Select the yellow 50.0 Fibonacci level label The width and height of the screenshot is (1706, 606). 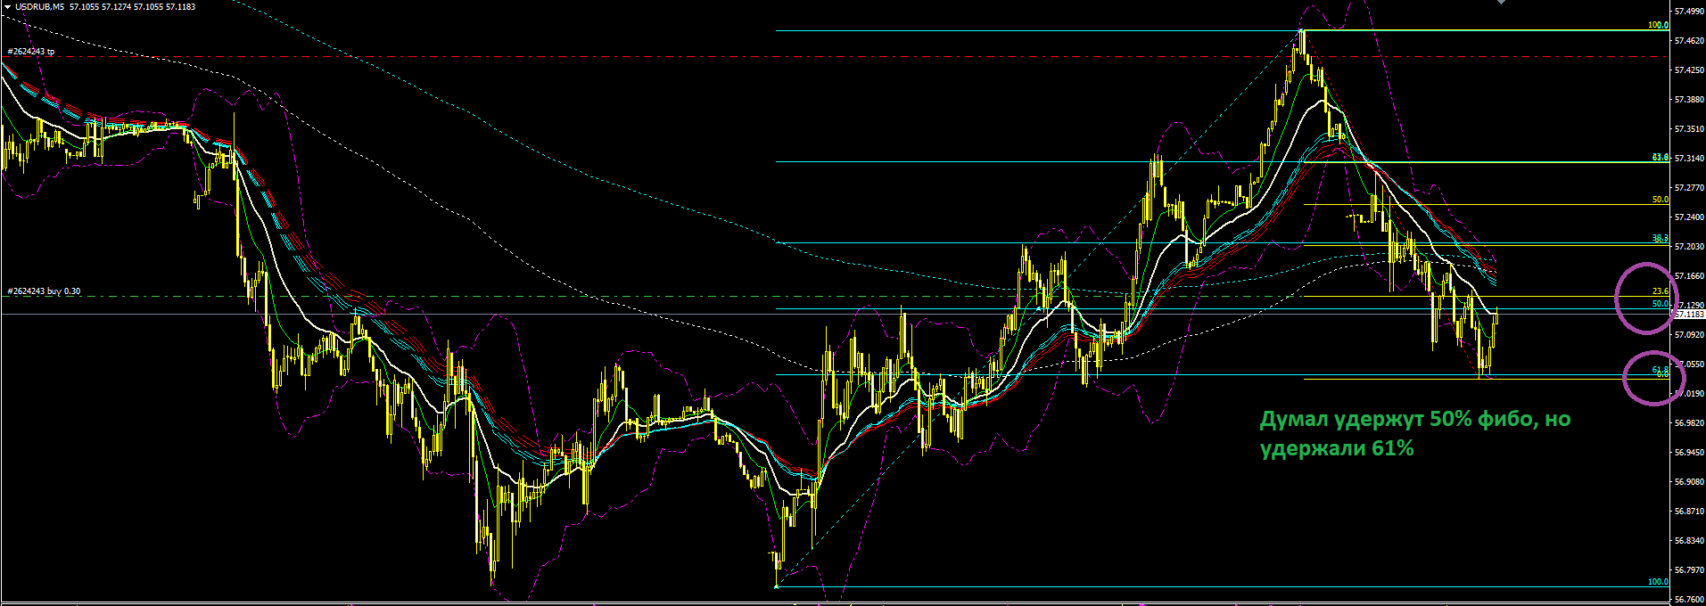[x=1660, y=200]
